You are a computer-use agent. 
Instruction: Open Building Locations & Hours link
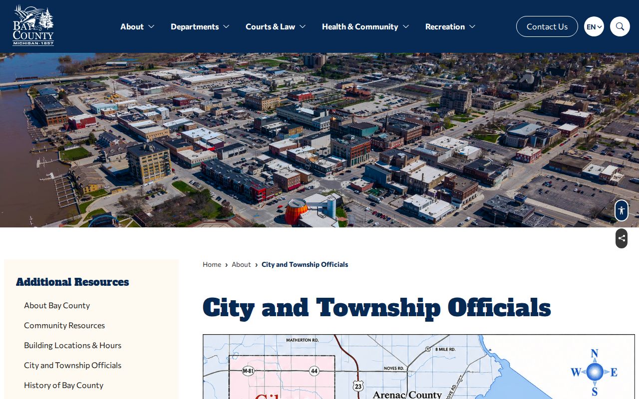72,345
